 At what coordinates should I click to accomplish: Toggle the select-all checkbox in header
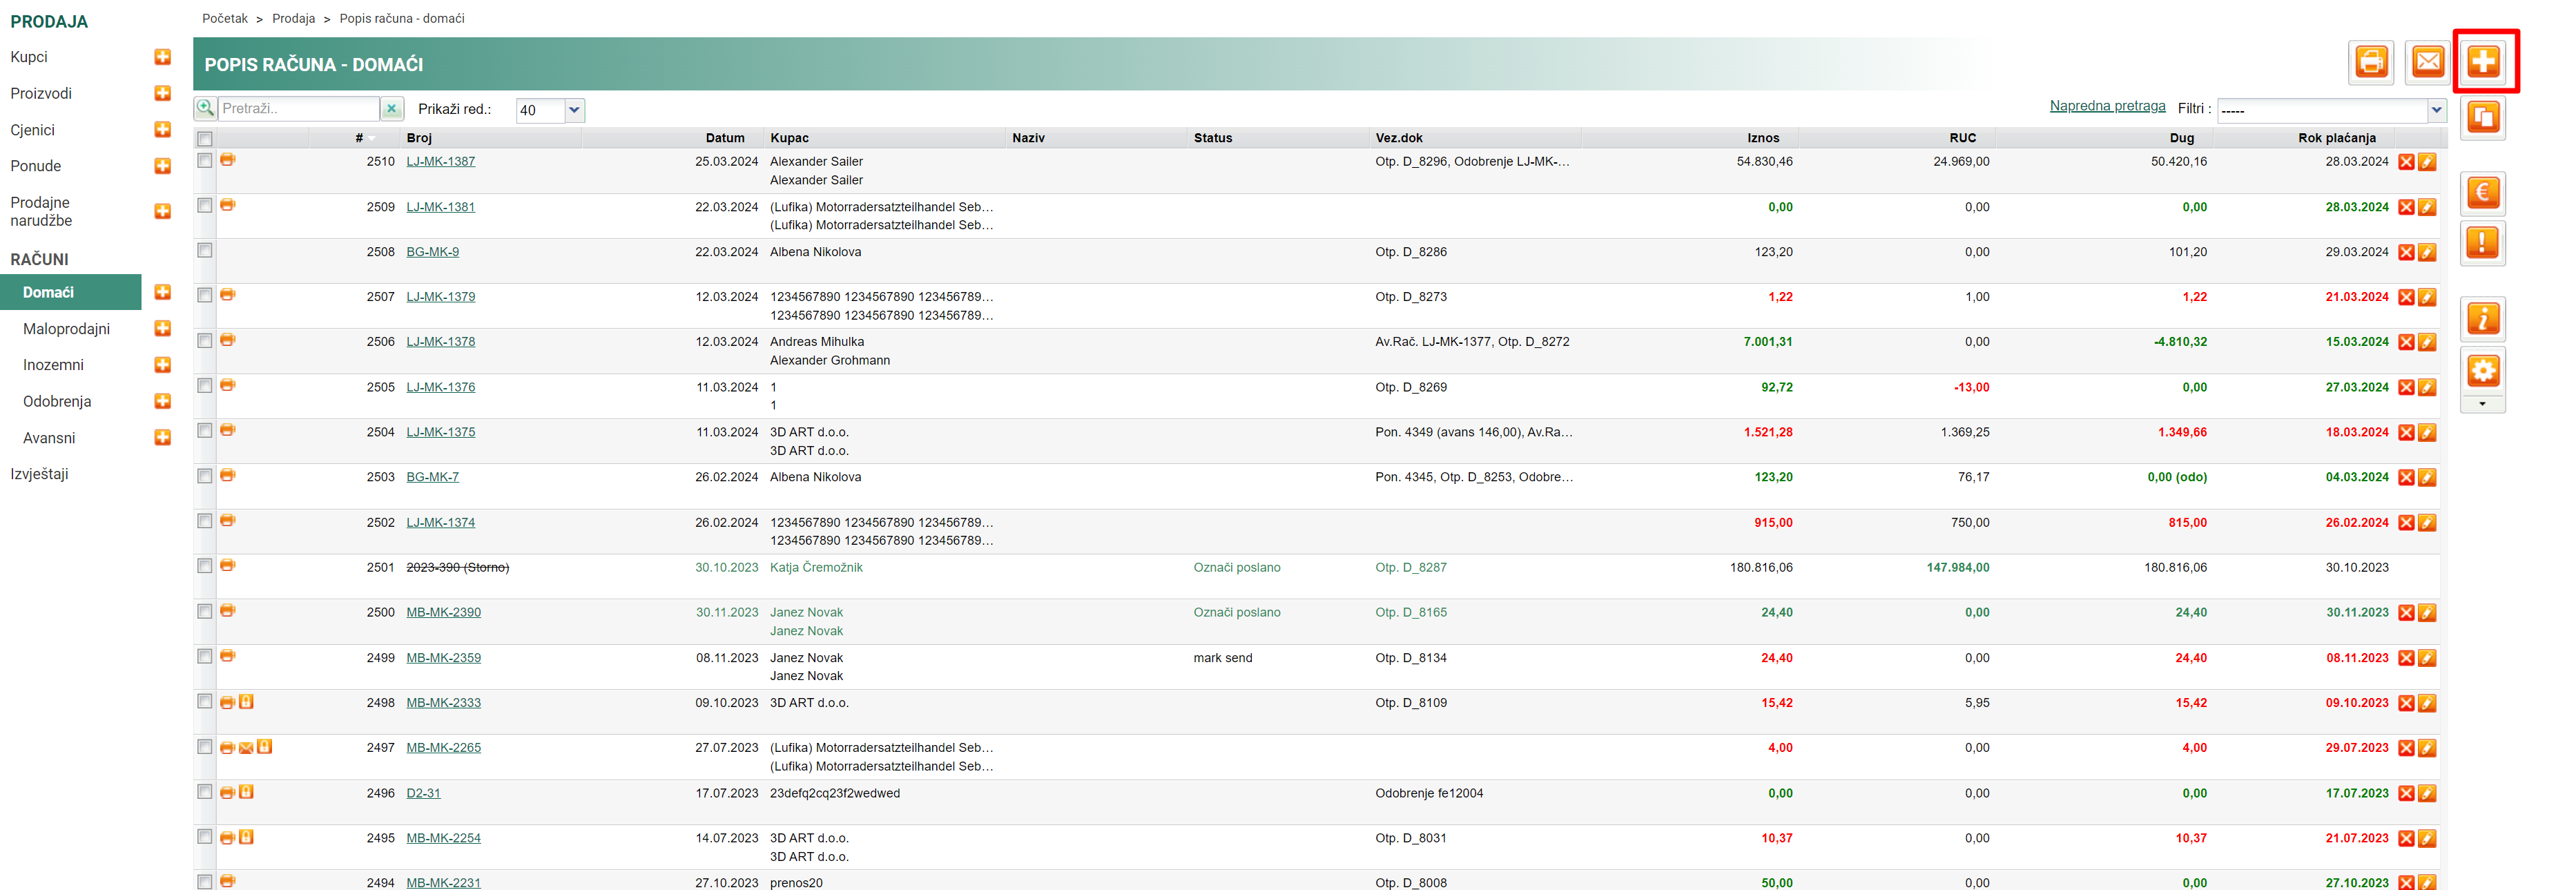[205, 139]
